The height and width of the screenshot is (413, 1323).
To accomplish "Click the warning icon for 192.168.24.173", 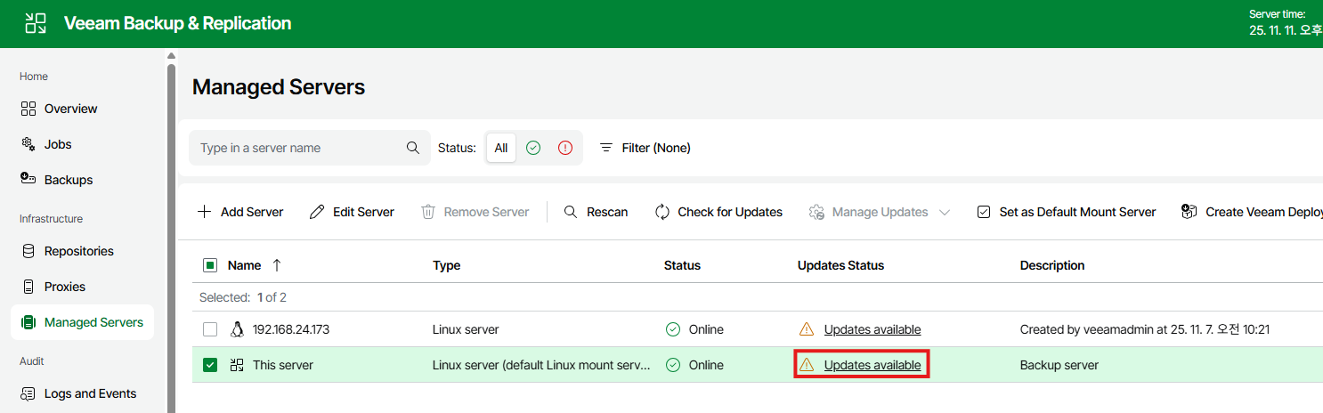I will (807, 329).
